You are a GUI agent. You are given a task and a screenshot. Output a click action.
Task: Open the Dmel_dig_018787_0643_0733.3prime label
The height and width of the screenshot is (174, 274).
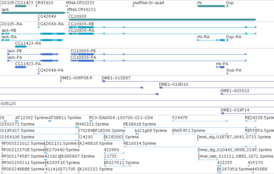[234, 137]
